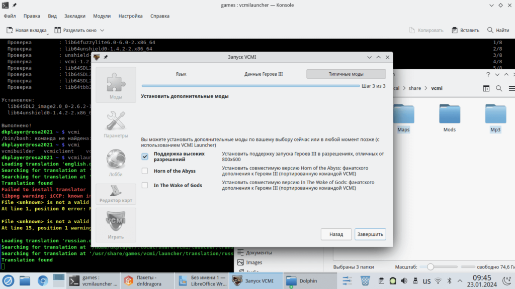Uncheck Поддержка высоких разрешений checkbox

click(x=145, y=157)
